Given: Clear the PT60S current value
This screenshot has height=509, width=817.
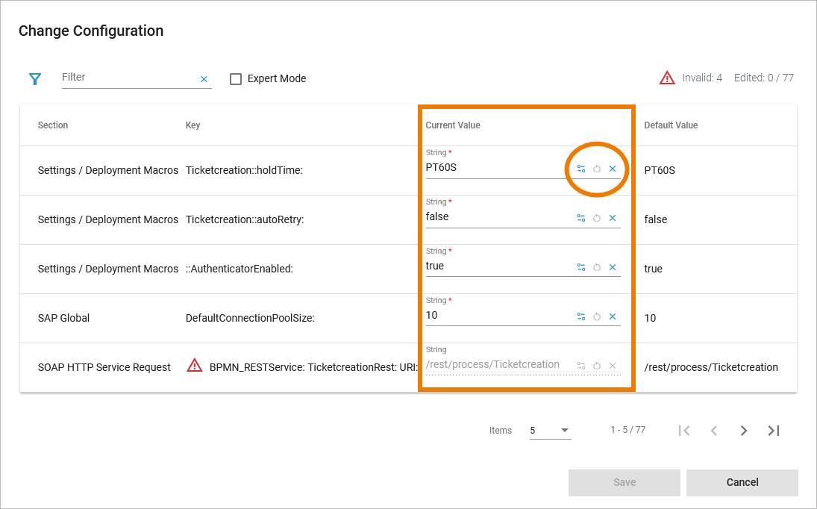Looking at the screenshot, I should (613, 169).
